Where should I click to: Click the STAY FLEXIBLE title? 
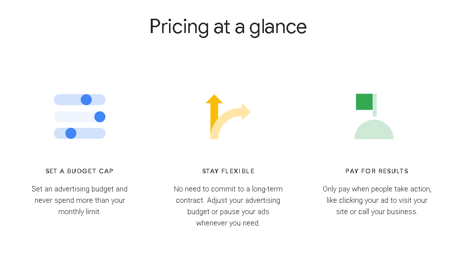tap(228, 171)
